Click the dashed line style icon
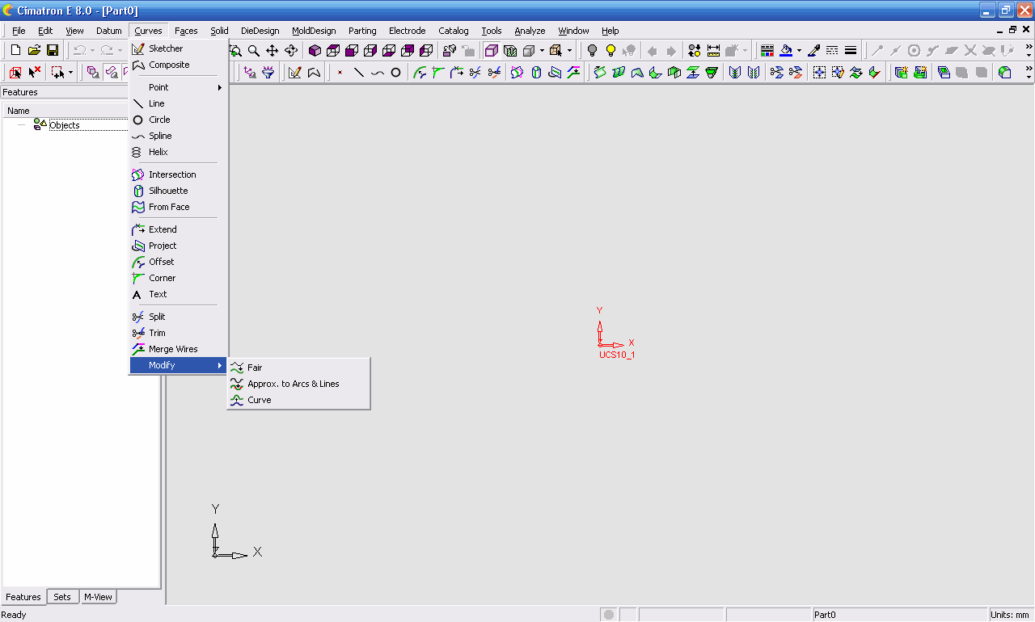1035x622 pixels. (x=832, y=50)
